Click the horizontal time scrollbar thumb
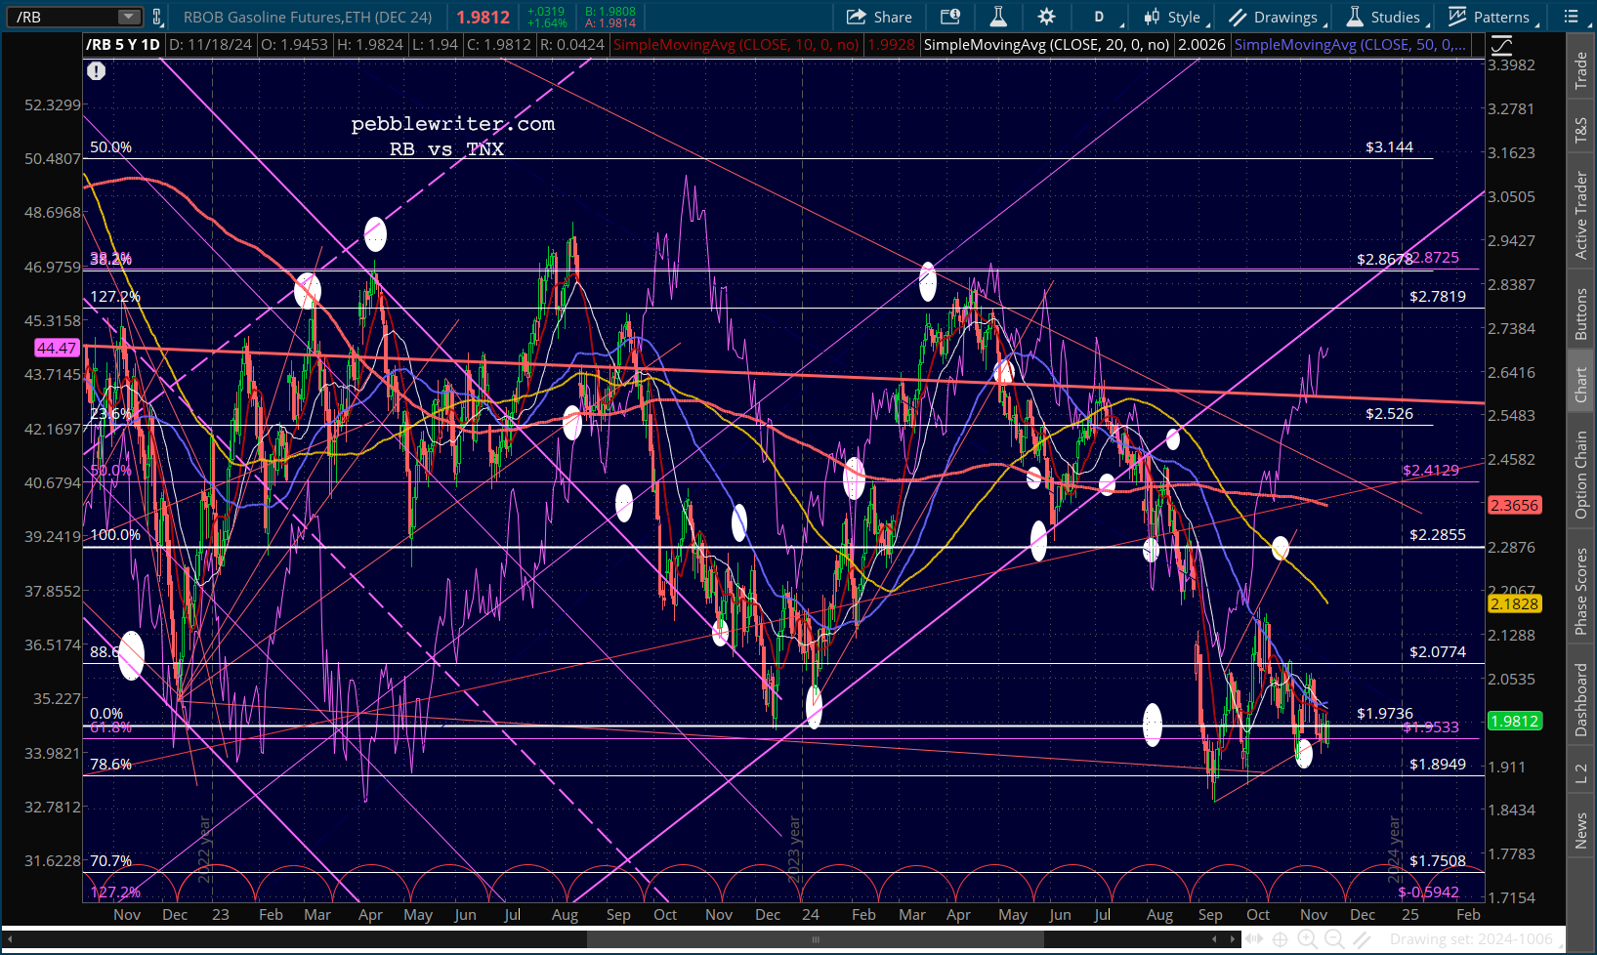Screen dimensions: 1597x955 [815, 939]
